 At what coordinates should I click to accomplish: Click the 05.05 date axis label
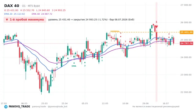[85, 103]
